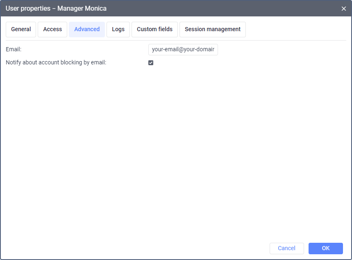Focus the Email input field
Screen dimensions: 352x260
(183, 50)
